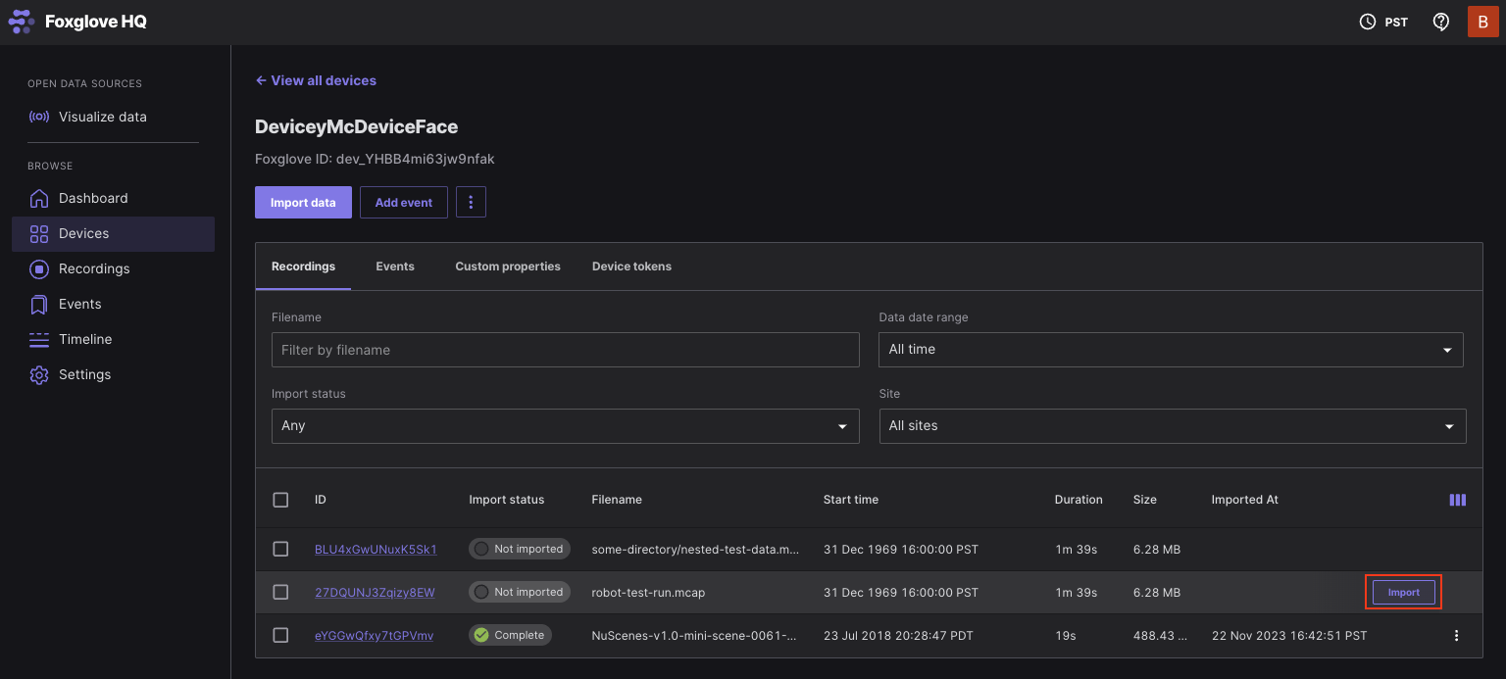
Task: Open the column visibility icon above the table
Action: 1458,499
